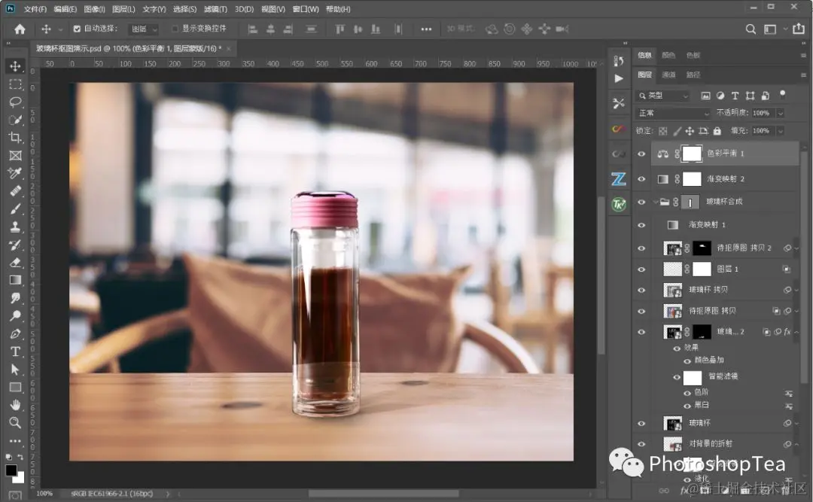Hide the 渐变映射 2 layer
Image resolution: width=813 pixels, height=502 pixels.
641,179
